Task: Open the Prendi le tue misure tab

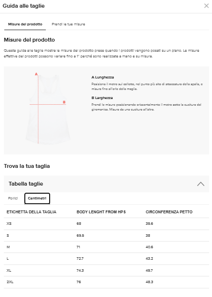Action: (x=68, y=24)
